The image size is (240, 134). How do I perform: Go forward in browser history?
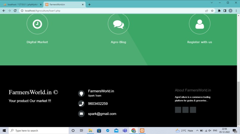click(10, 11)
